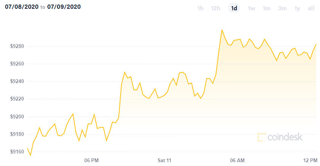Image resolution: width=320 pixels, height=166 pixels.
Task: Show all historical price data
Action: (311, 8)
